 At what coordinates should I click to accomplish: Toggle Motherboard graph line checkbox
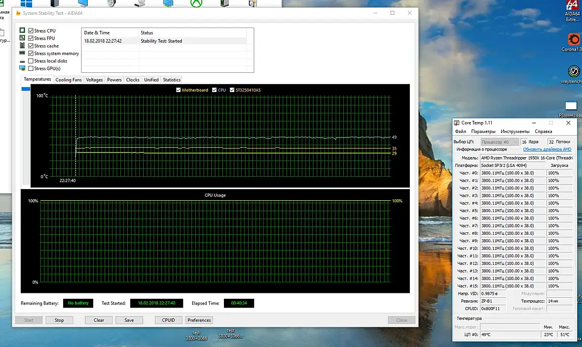click(179, 90)
